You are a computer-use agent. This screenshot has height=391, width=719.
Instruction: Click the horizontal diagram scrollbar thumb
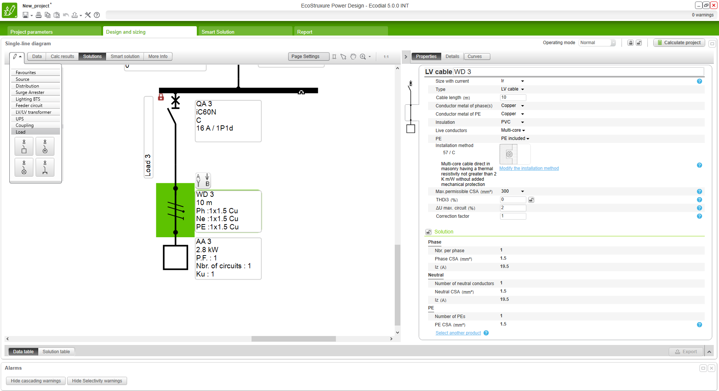(x=293, y=339)
